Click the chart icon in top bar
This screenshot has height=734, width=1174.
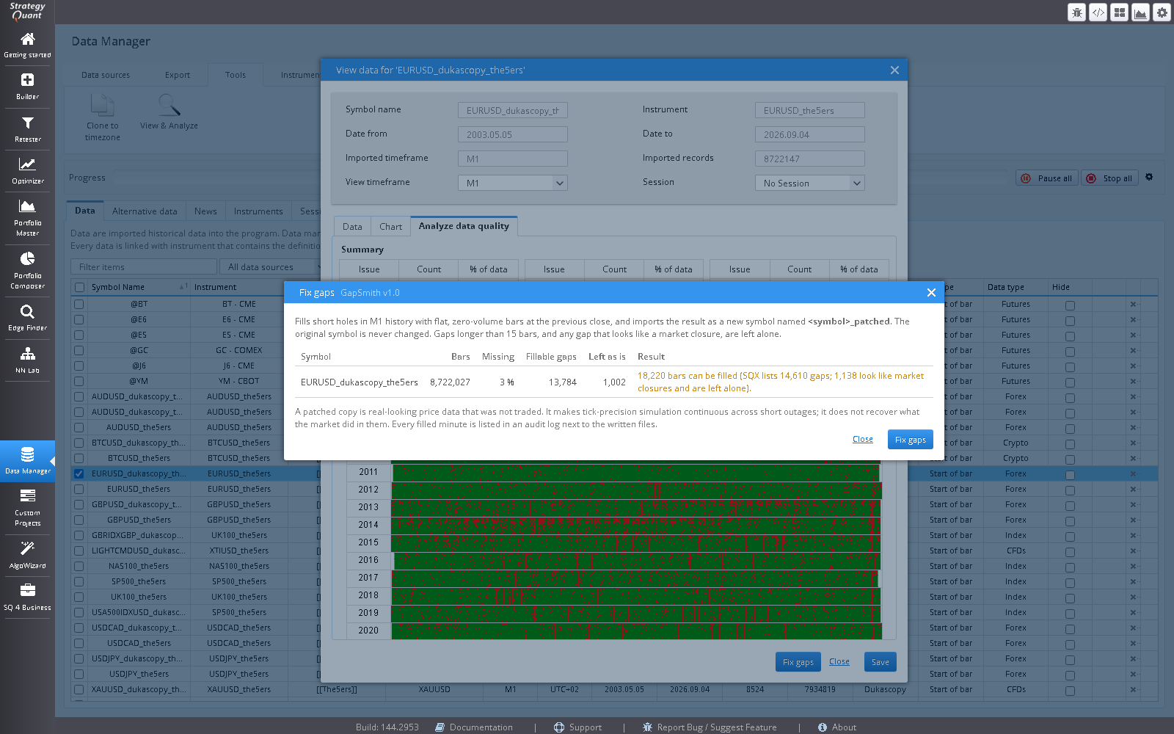point(1140,12)
